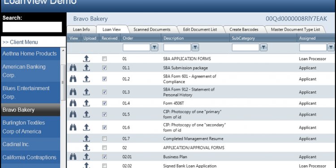Click upload icon for SBA APPLICATION FORMS row
Viewport: 336px width, 168px height.
(86, 59)
